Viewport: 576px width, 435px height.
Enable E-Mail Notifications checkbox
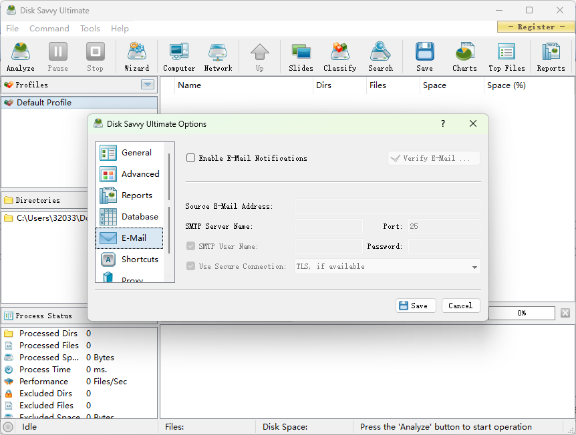tap(191, 158)
